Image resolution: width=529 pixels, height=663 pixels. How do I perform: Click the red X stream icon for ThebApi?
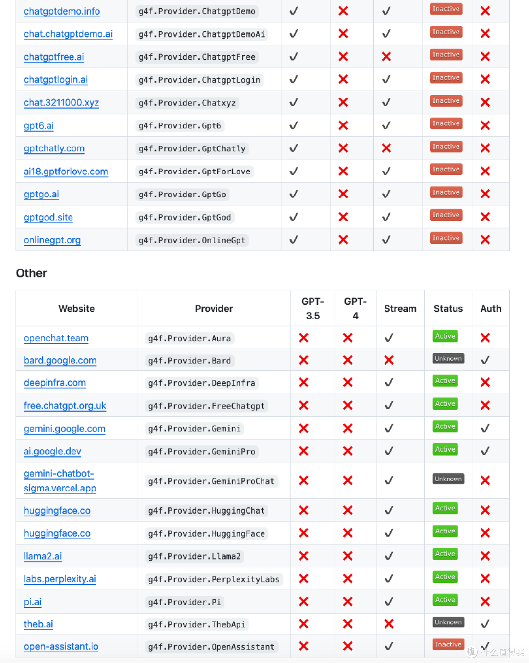coord(389,624)
